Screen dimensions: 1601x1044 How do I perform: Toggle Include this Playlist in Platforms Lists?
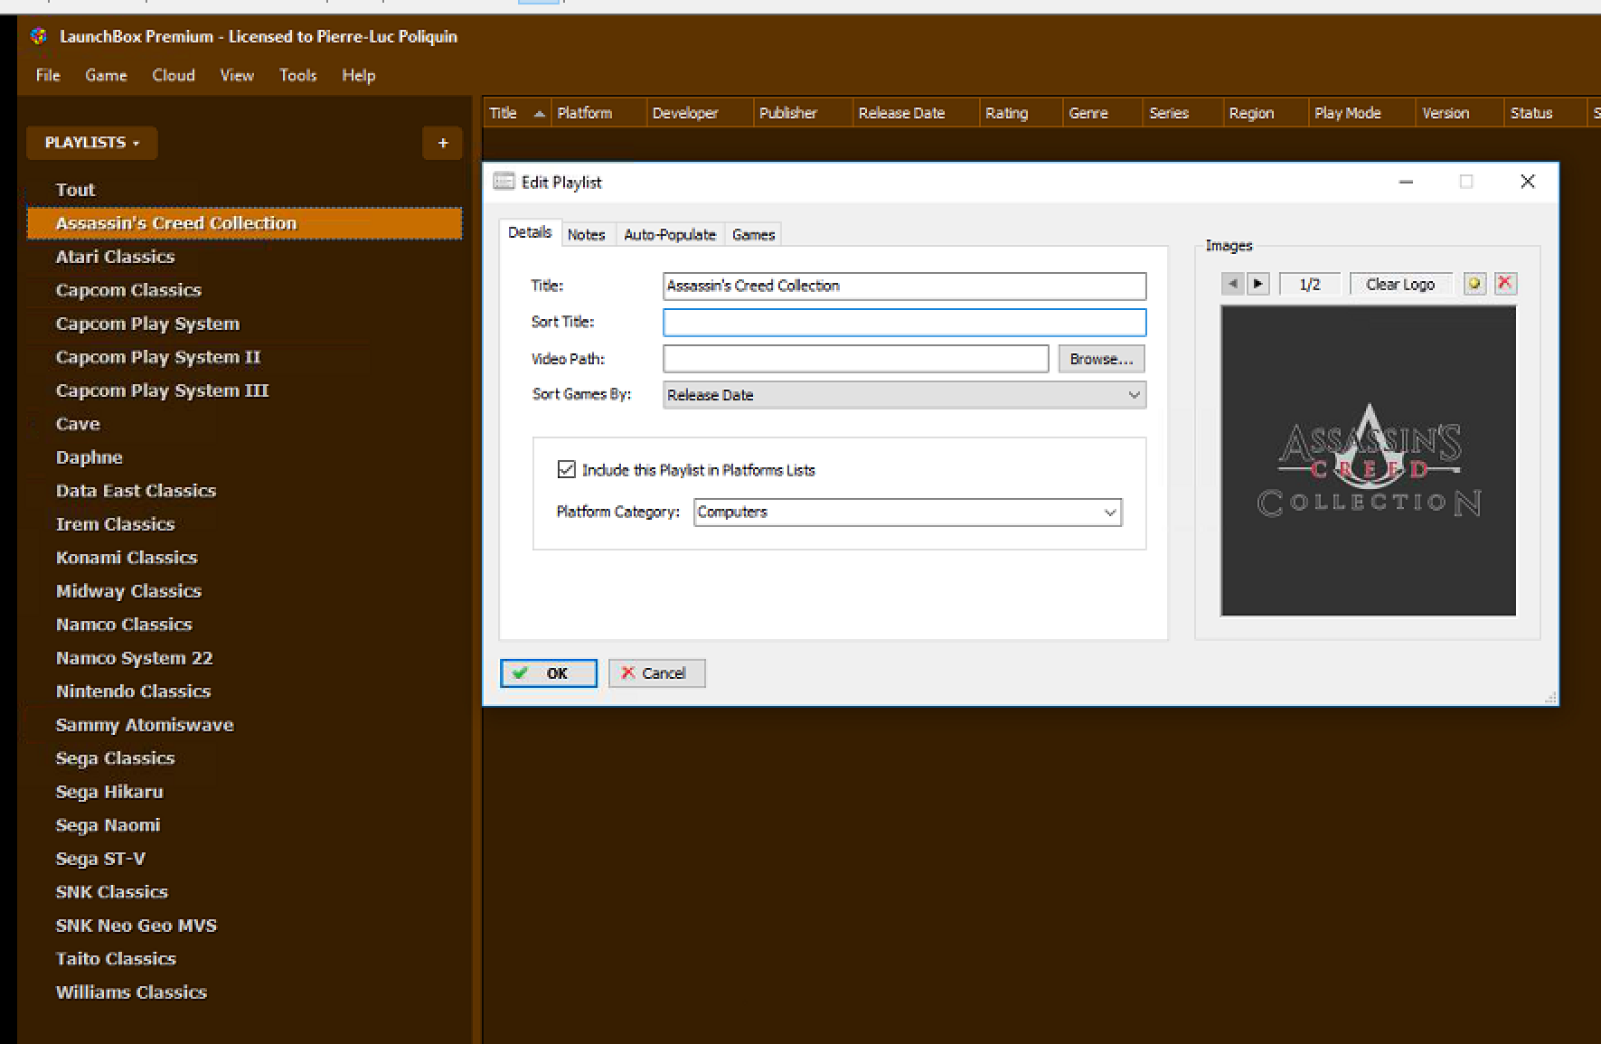click(566, 469)
